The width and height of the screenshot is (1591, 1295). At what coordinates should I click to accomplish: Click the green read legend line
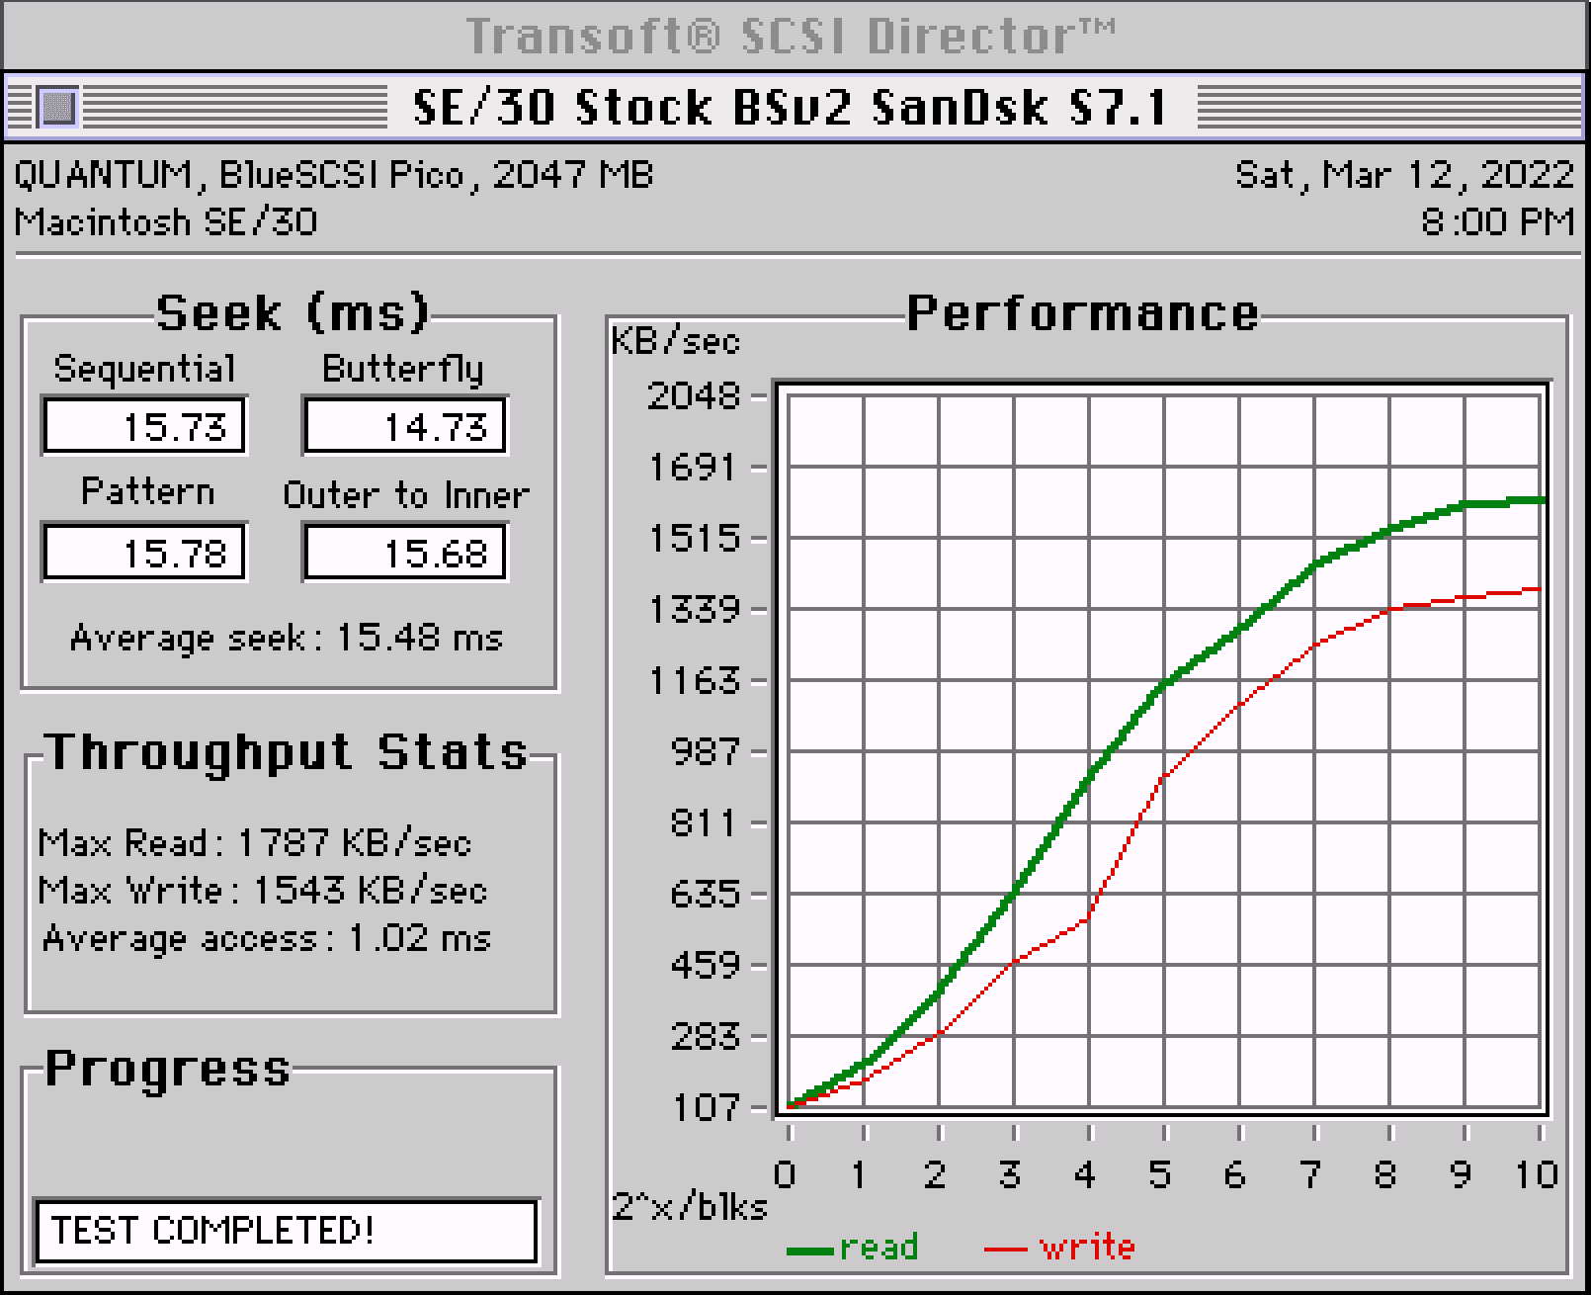(x=810, y=1251)
